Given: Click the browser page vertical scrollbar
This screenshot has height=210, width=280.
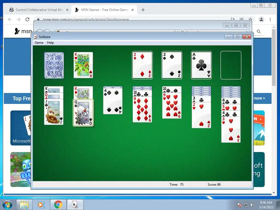Looking at the screenshot, I should coord(274,57).
